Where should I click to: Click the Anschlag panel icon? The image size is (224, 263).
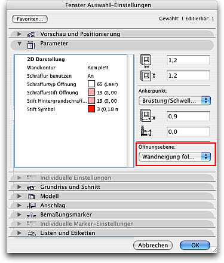tap(32, 206)
